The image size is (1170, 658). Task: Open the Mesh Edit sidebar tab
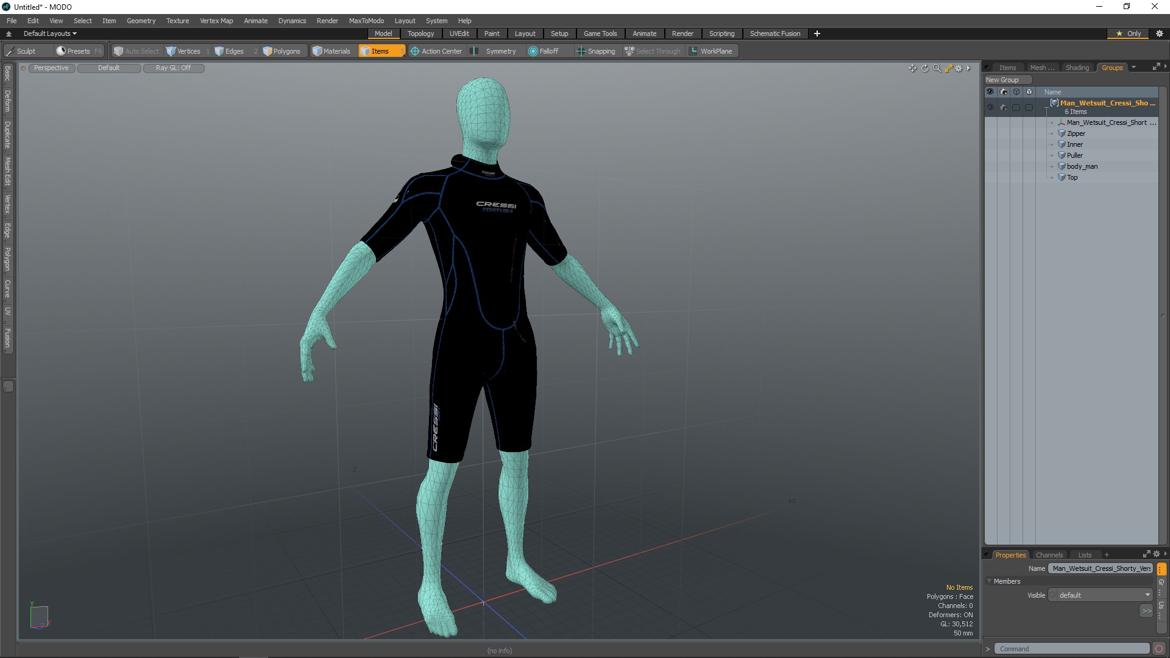7,171
